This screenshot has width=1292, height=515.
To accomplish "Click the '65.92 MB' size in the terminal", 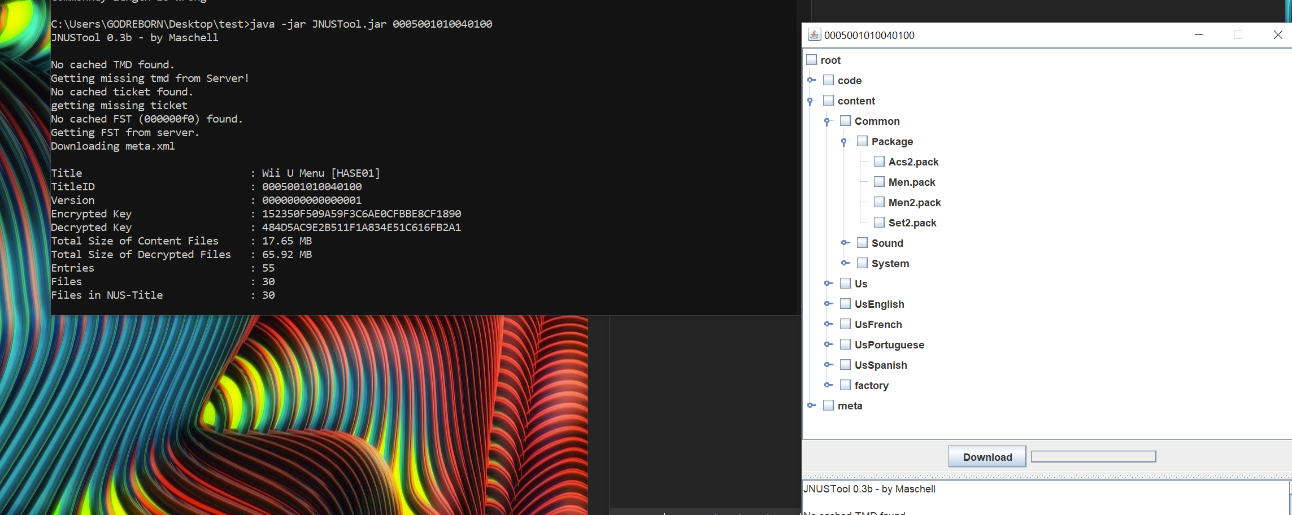I will pos(287,255).
